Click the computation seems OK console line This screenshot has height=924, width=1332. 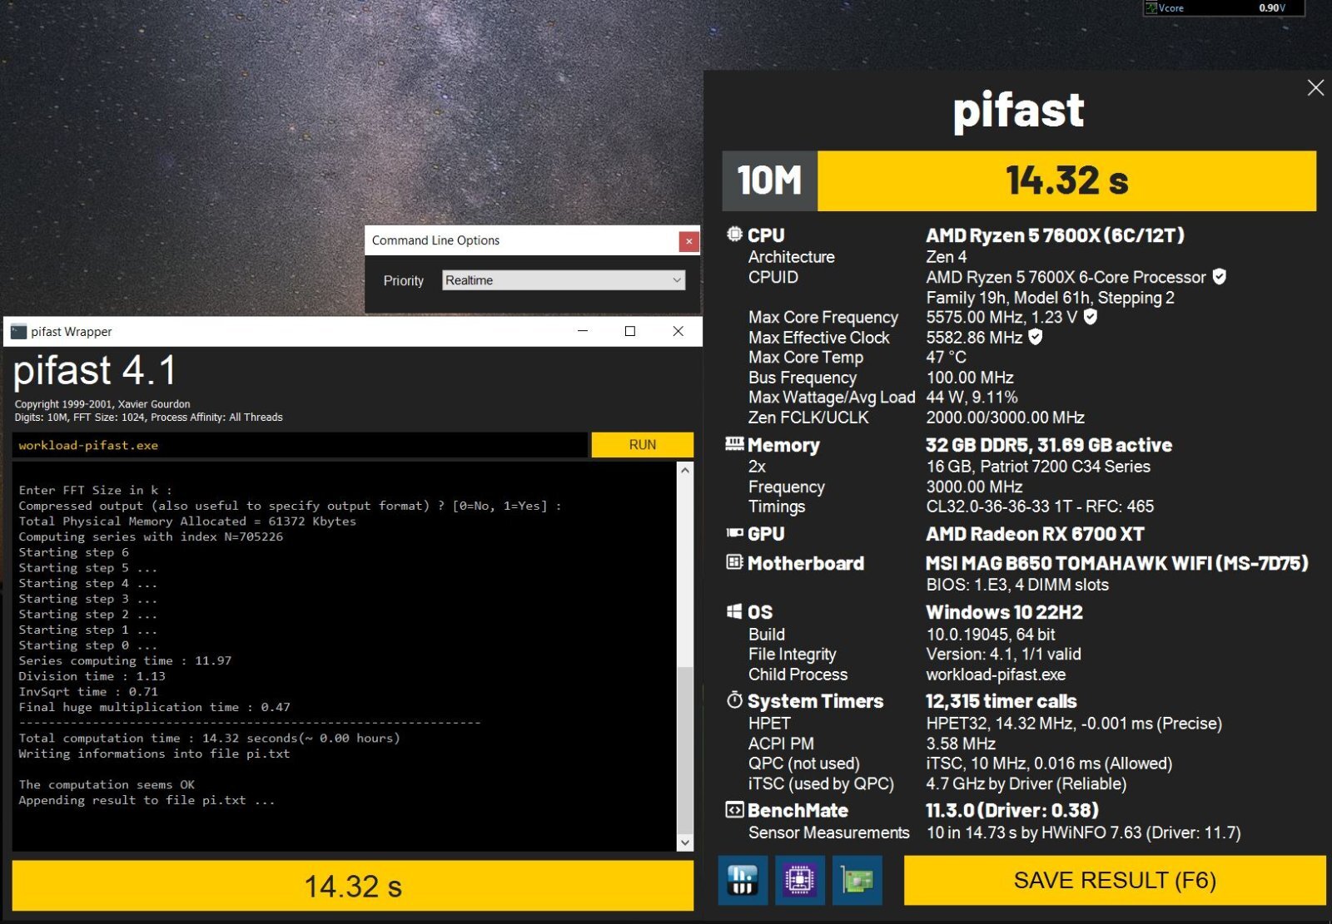pyautogui.click(x=107, y=784)
